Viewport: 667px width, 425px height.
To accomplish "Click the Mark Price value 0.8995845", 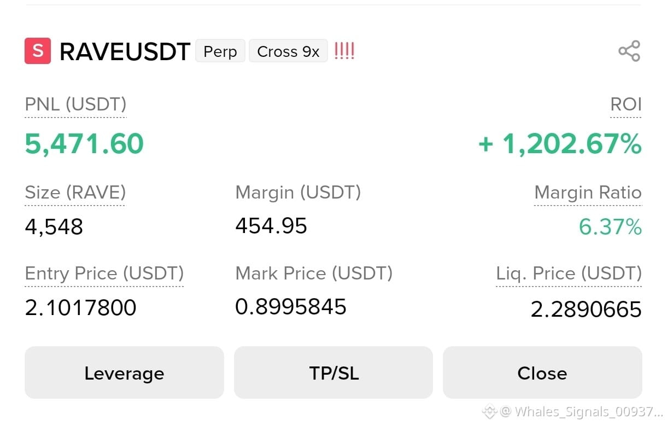I will (291, 307).
